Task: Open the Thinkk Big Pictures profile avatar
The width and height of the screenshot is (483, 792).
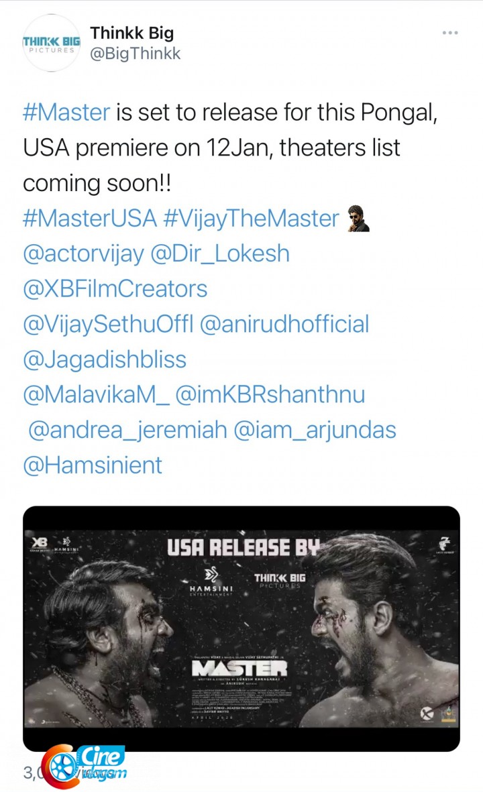Action: coord(51,44)
